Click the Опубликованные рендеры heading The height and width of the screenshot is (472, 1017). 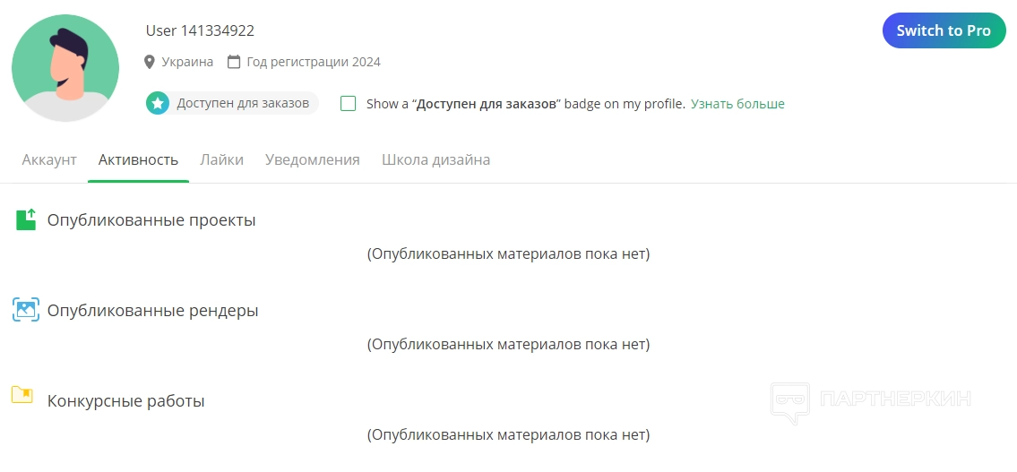[152, 311]
